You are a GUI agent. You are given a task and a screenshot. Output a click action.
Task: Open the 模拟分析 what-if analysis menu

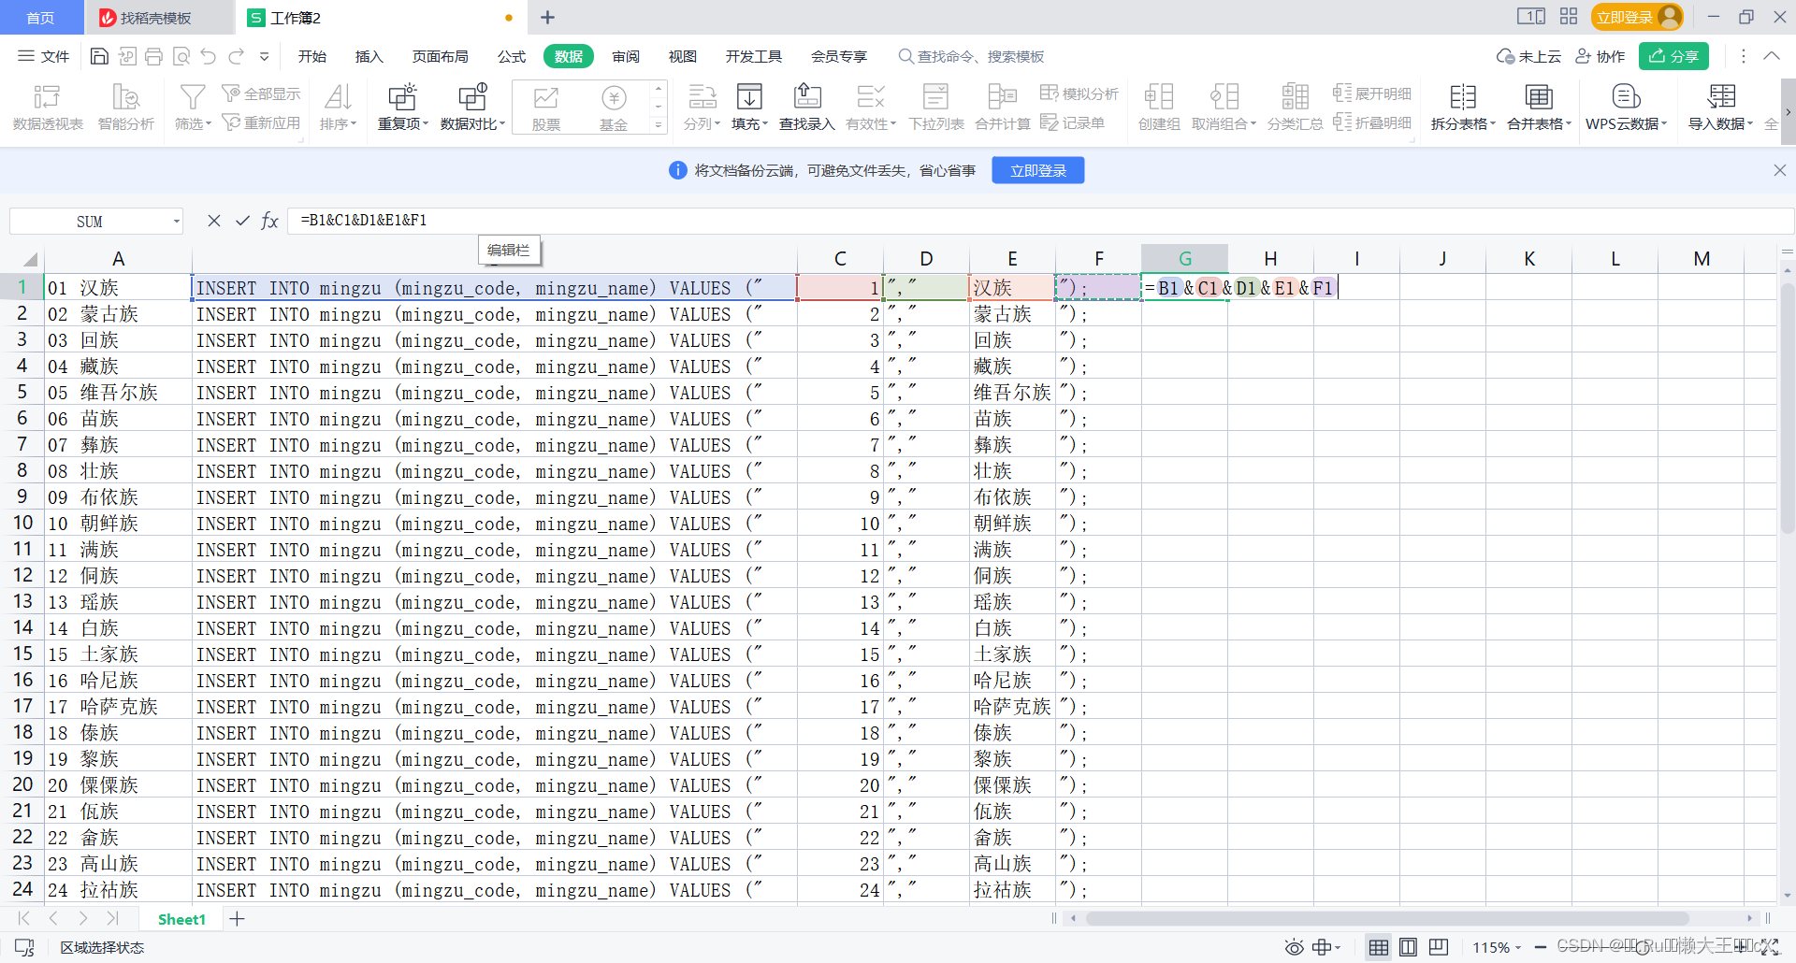pos(1079,93)
